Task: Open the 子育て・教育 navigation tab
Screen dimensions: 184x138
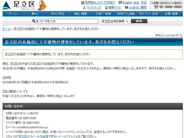Action: tap(103, 14)
